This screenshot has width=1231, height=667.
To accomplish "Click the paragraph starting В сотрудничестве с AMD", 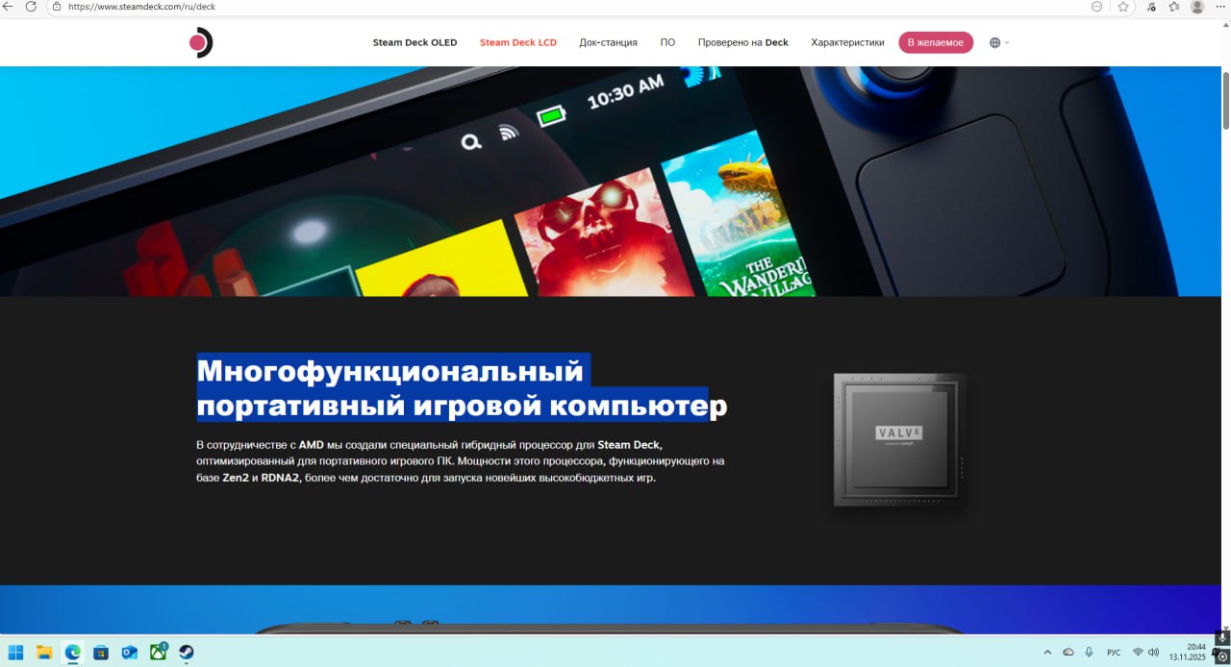I will (460, 461).
